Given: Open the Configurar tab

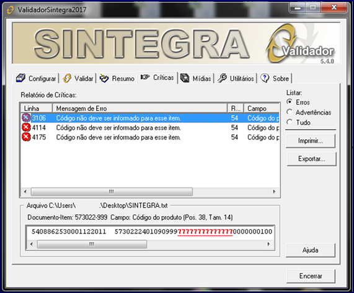Looking at the screenshot, I should tap(36, 79).
